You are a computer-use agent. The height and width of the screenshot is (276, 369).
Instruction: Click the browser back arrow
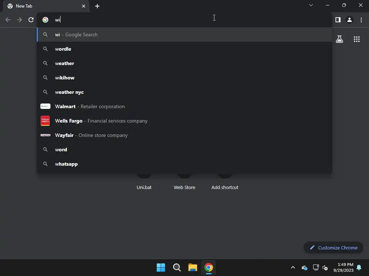[8, 20]
